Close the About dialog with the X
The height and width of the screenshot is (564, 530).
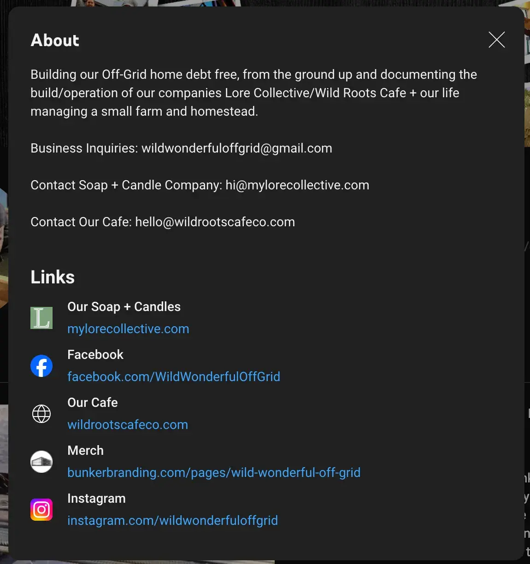click(x=496, y=40)
